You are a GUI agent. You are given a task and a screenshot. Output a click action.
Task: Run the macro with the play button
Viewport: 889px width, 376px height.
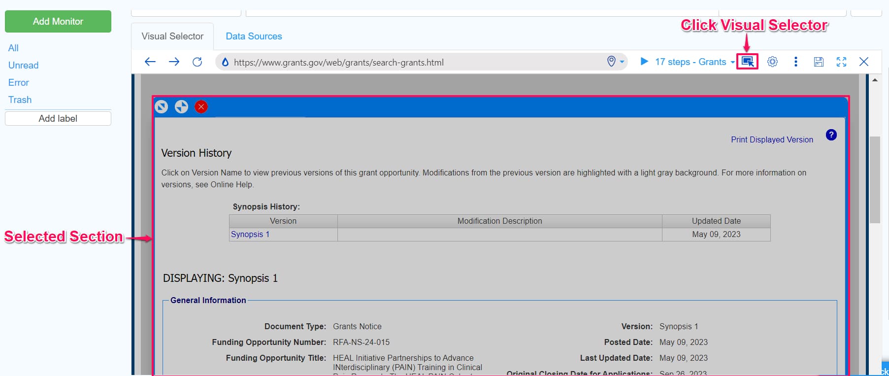644,62
